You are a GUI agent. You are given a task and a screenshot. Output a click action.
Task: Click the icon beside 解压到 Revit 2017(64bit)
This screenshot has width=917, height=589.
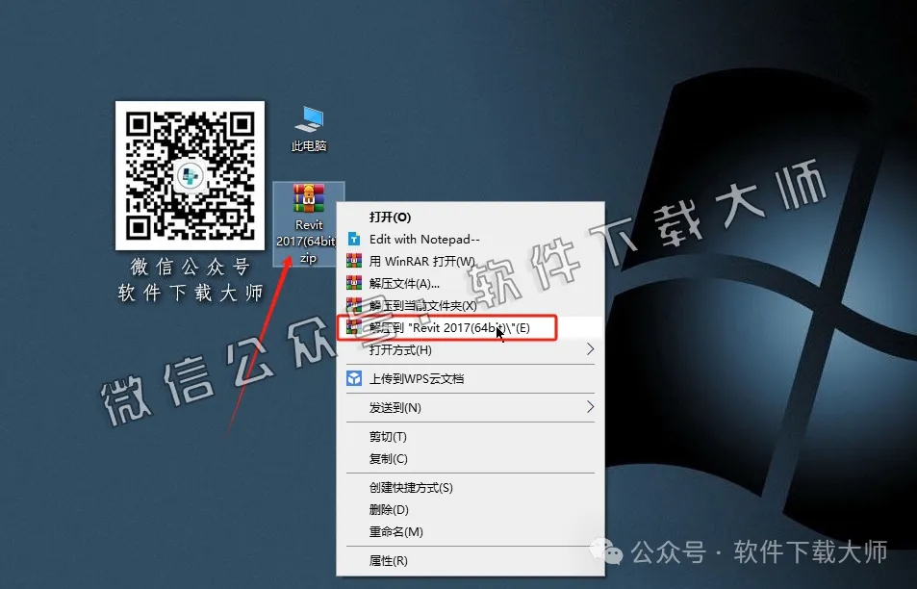353,327
